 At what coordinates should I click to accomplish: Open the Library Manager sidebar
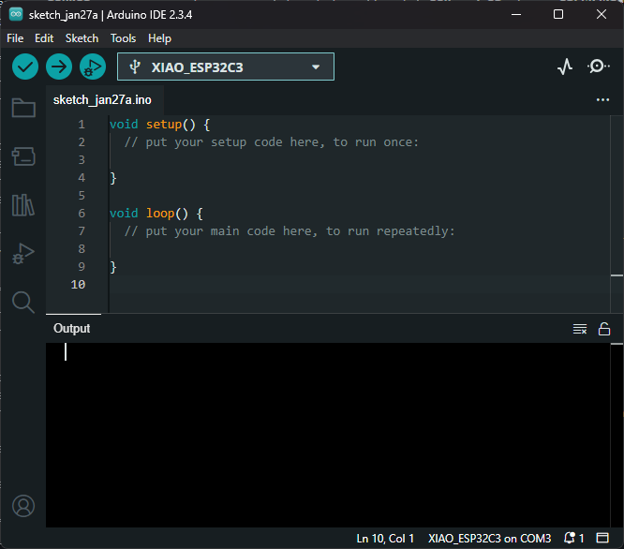click(23, 205)
